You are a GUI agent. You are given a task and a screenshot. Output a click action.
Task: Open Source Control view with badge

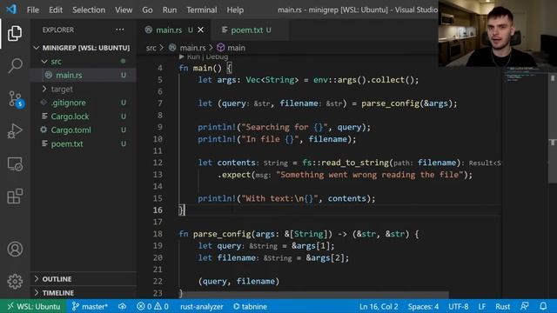(x=16, y=98)
